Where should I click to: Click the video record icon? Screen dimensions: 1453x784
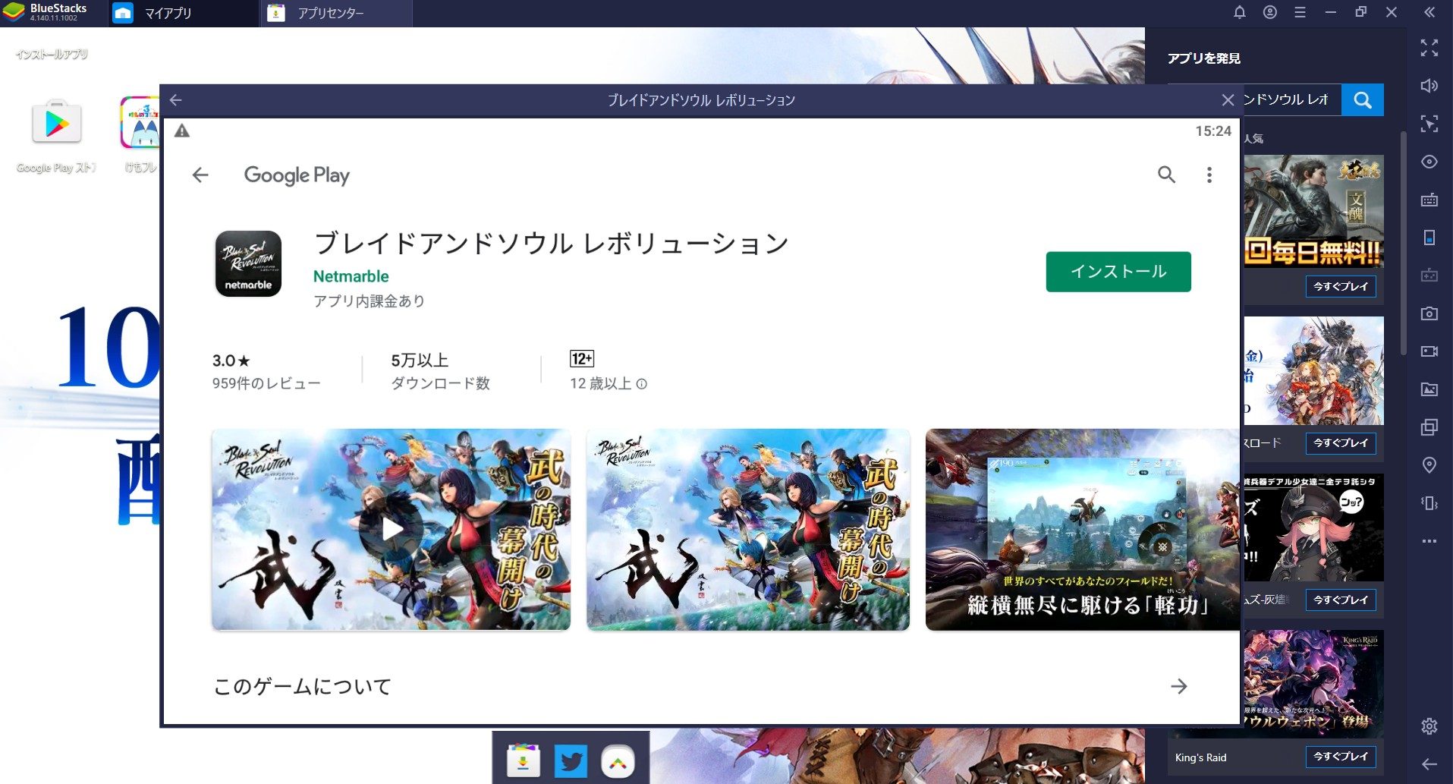click(x=1429, y=351)
